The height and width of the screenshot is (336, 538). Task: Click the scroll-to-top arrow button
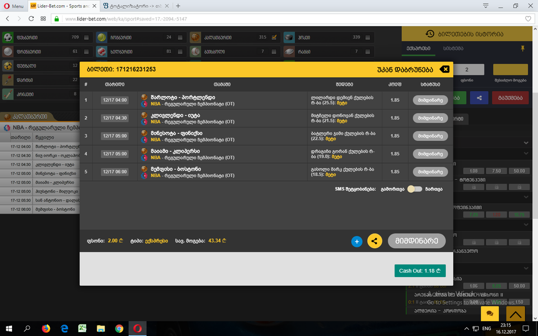[515, 313]
